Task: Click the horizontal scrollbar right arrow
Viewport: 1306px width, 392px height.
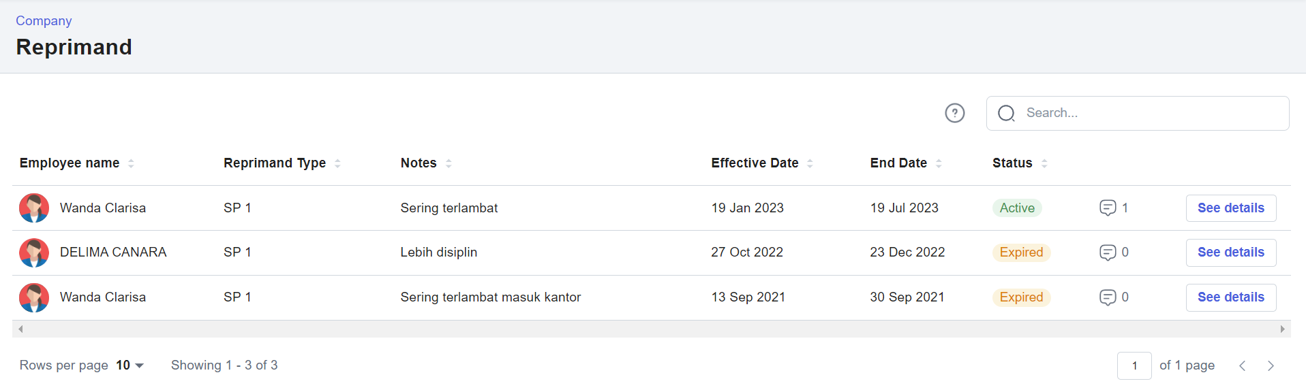Action: (x=1282, y=329)
